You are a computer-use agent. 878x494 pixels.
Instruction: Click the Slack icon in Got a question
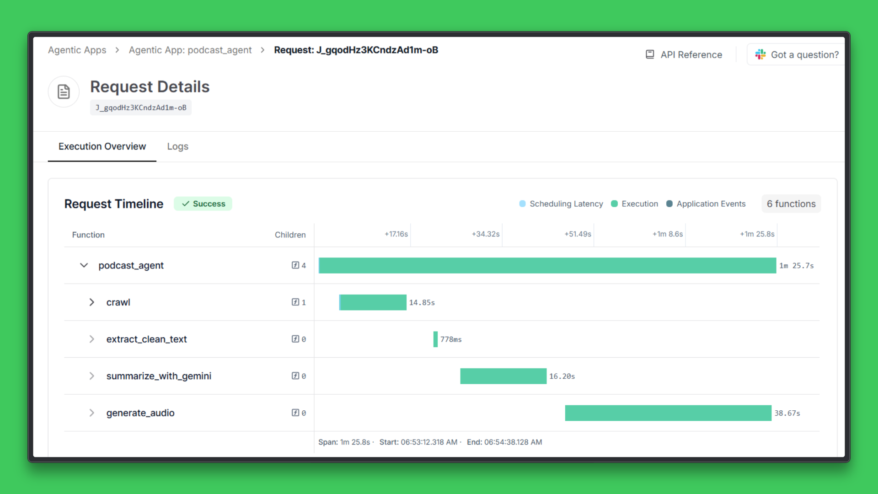[760, 54]
